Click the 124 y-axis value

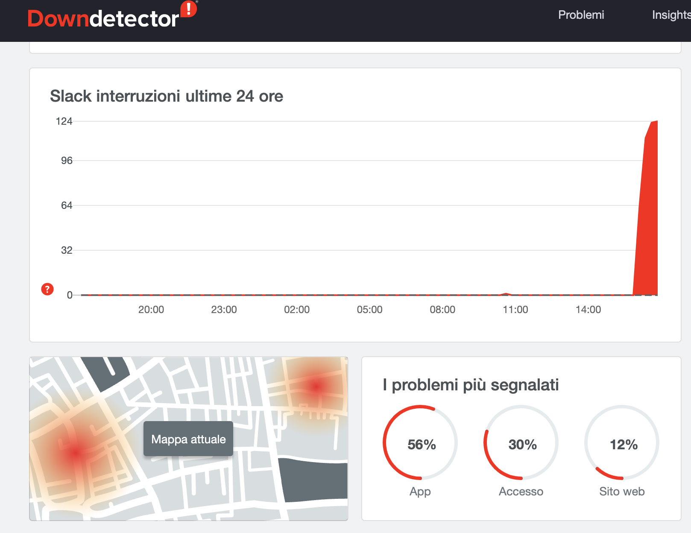(64, 121)
